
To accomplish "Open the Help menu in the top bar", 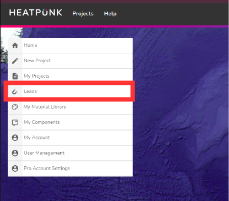I will pyautogui.click(x=110, y=14).
